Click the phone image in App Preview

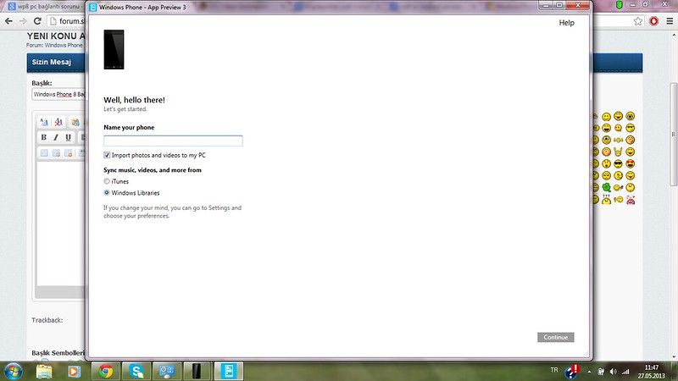114,49
